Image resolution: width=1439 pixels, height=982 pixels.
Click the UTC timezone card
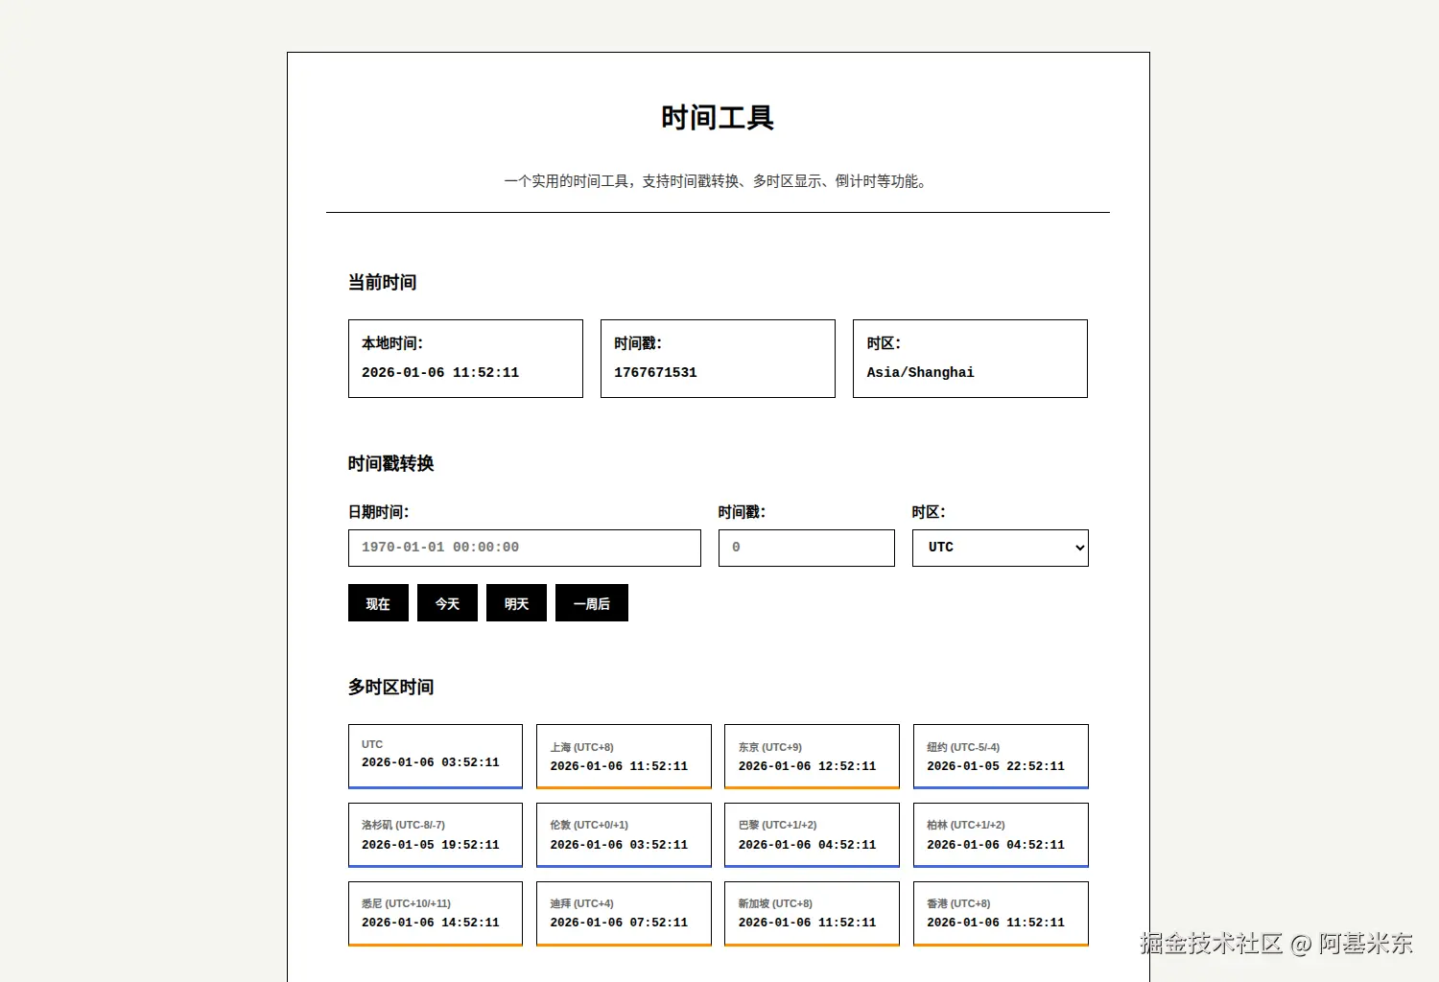pos(436,757)
